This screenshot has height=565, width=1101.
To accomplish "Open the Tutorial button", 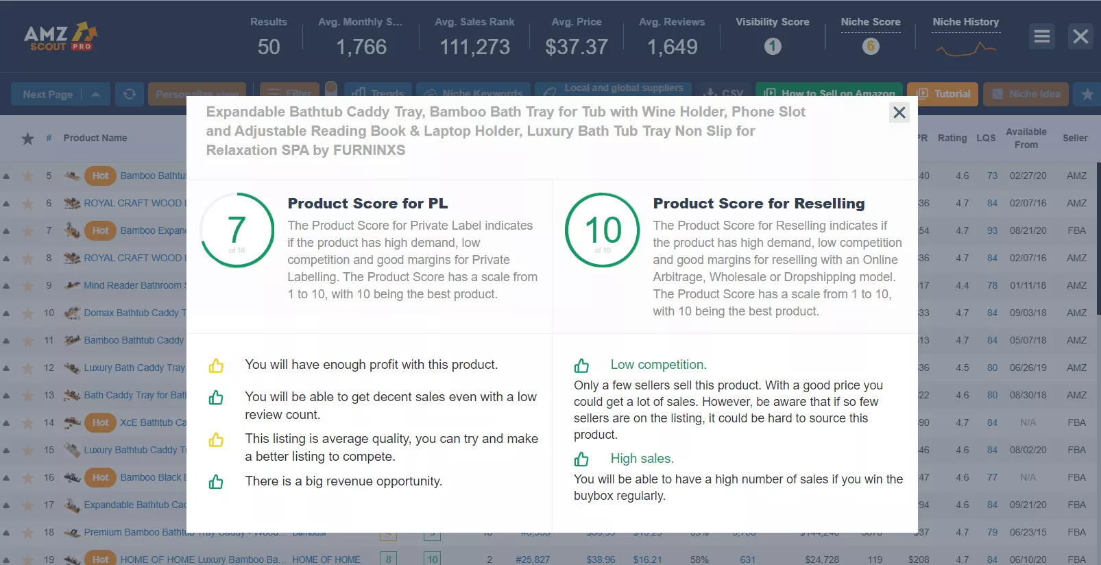I will [944, 94].
